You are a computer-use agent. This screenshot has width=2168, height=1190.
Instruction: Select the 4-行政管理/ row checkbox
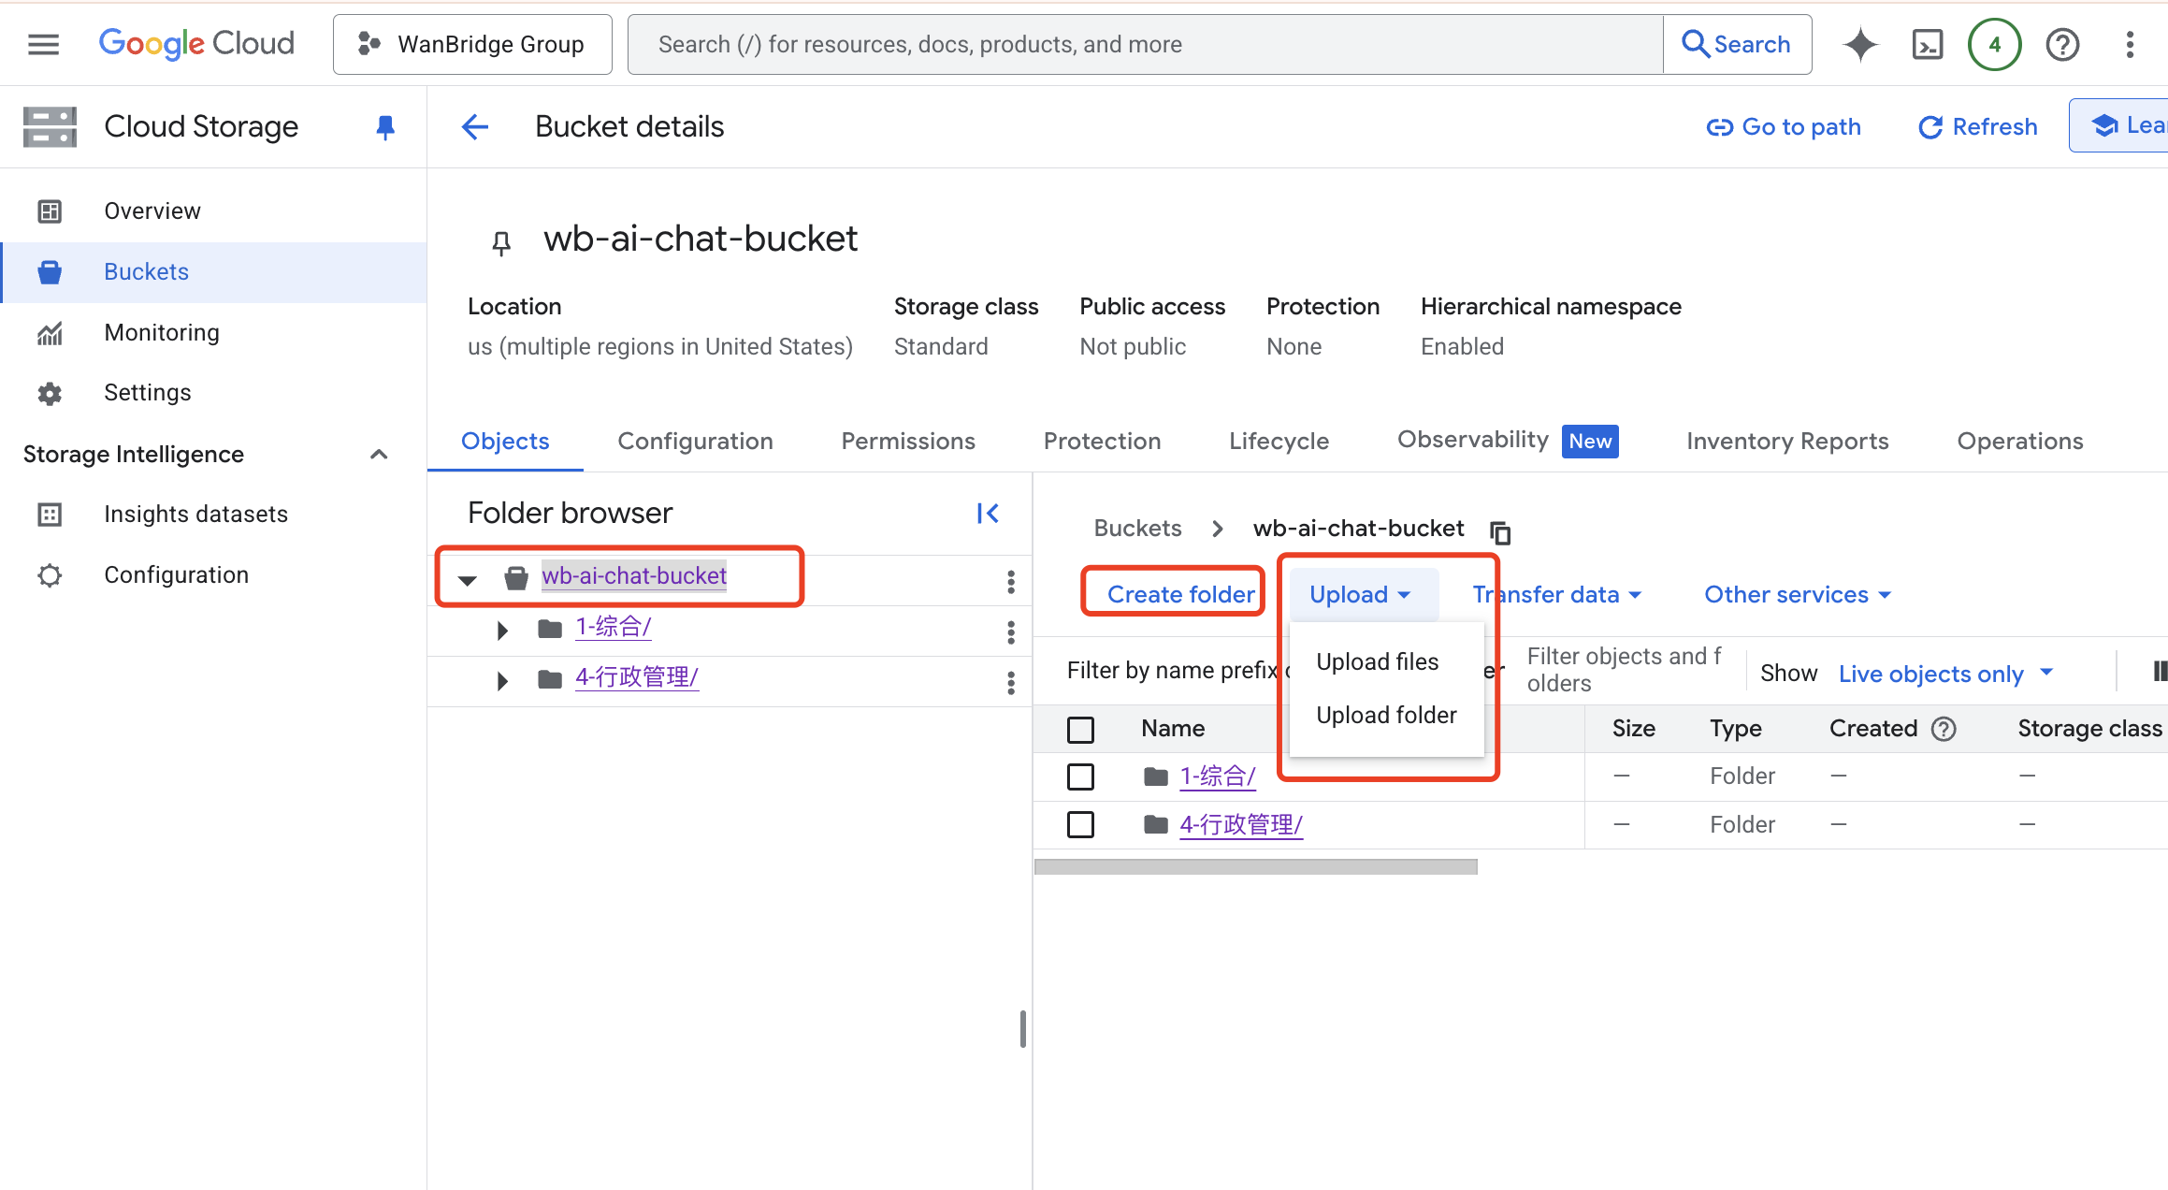tap(1080, 825)
